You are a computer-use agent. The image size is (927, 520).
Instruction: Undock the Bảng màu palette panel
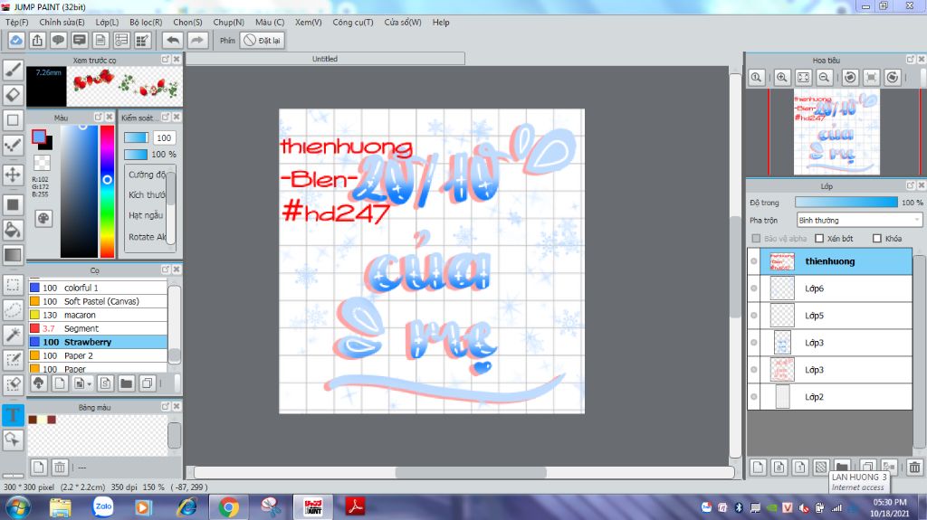click(x=166, y=407)
